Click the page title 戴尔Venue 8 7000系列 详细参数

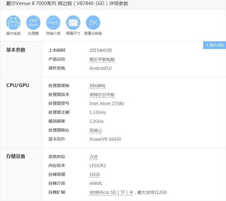point(67,4)
